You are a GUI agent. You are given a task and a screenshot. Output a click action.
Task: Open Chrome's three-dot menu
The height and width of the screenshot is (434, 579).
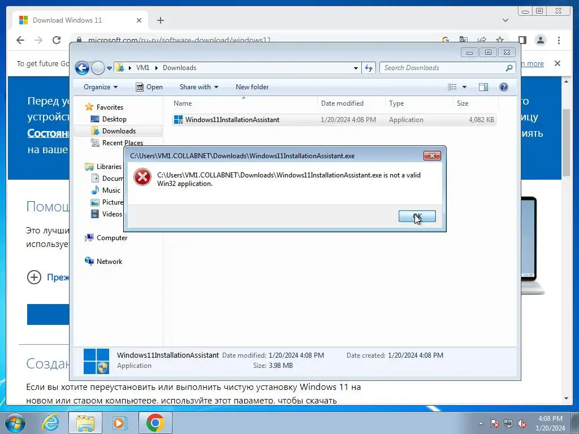(559, 40)
